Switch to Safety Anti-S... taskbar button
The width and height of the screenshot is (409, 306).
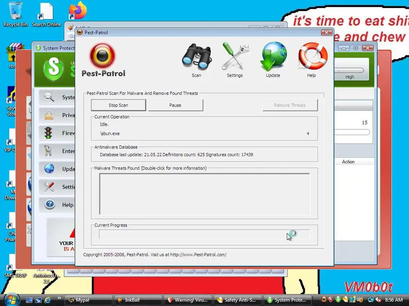click(x=237, y=300)
